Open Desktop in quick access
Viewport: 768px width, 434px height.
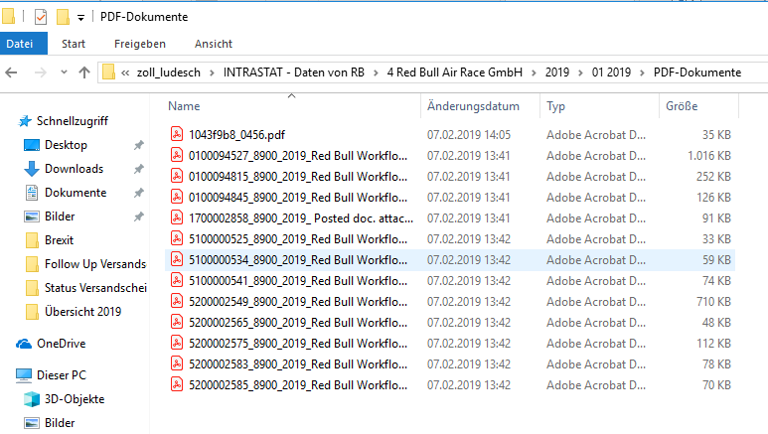point(66,145)
